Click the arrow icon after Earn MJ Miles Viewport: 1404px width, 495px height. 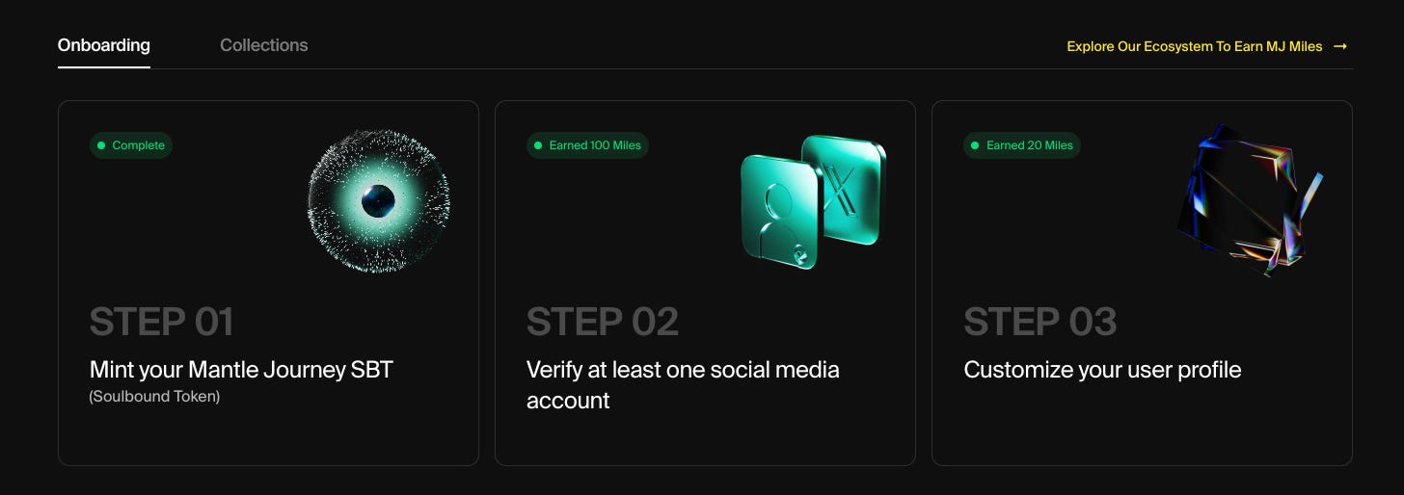(x=1340, y=46)
